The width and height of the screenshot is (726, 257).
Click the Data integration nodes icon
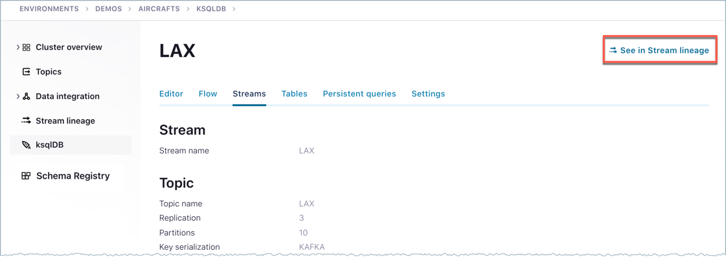(27, 96)
